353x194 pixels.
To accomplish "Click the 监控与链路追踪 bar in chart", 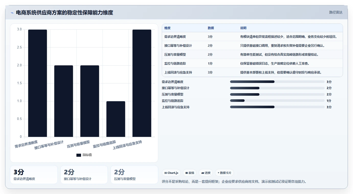I will click(x=116, y=119).
